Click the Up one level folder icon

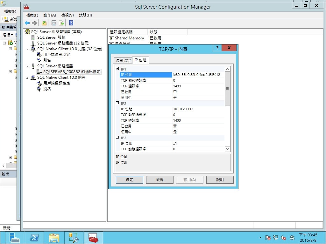pyautogui.click(x=44, y=23)
